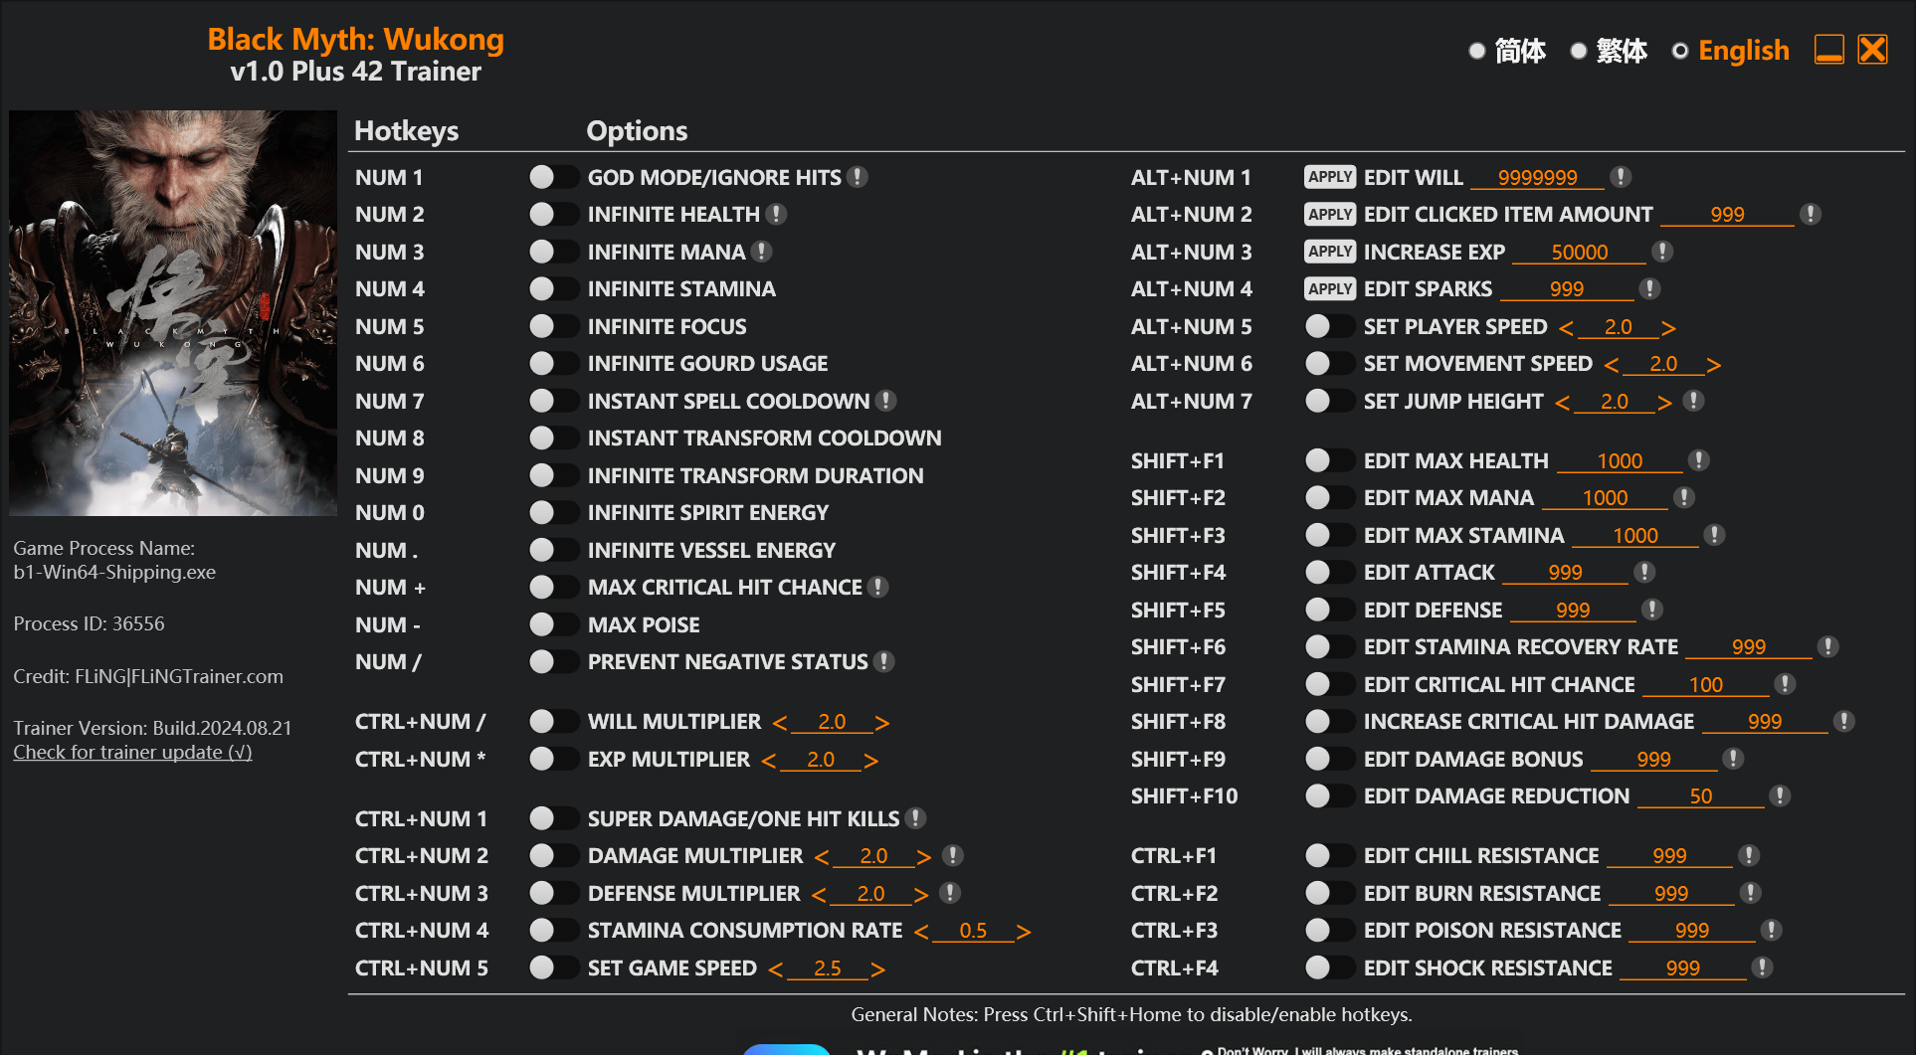The width and height of the screenshot is (1916, 1055).
Task: Enable Infinite Gourd Usage
Action: 553,363
